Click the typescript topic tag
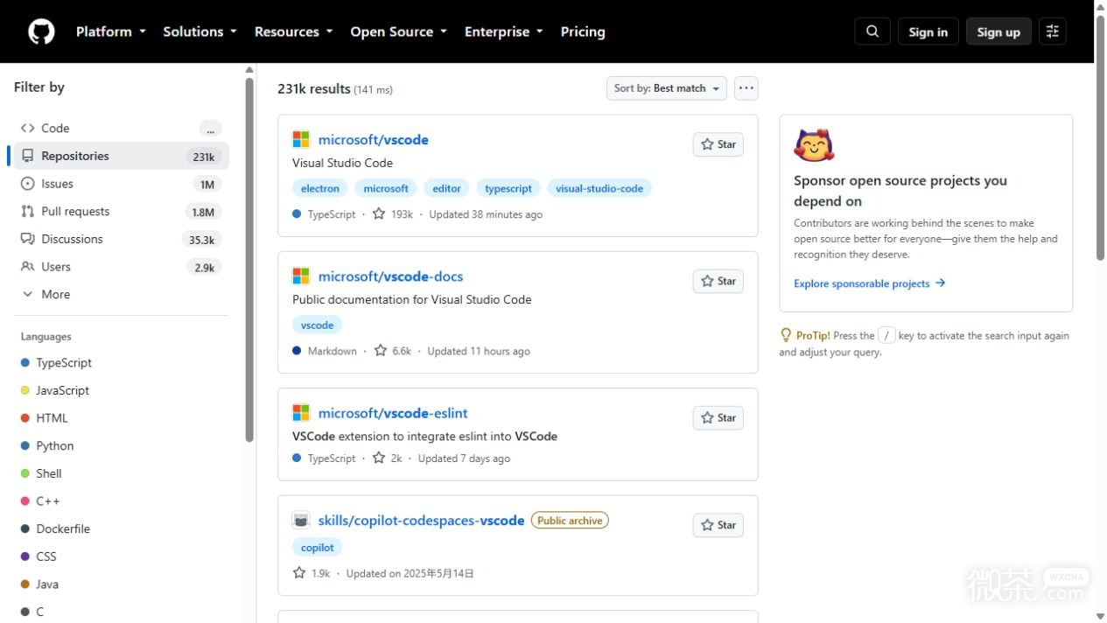The image size is (1107, 623). pyautogui.click(x=508, y=188)
